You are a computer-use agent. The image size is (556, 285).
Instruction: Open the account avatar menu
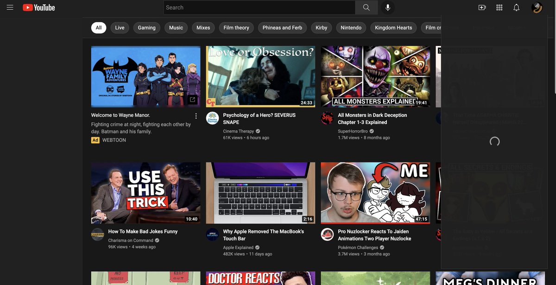pos(537,7)
